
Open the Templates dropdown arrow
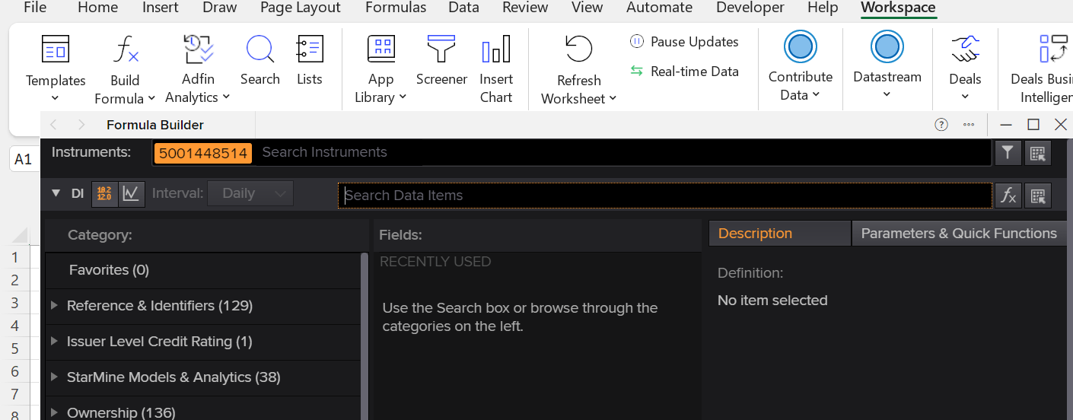point(55,98)
